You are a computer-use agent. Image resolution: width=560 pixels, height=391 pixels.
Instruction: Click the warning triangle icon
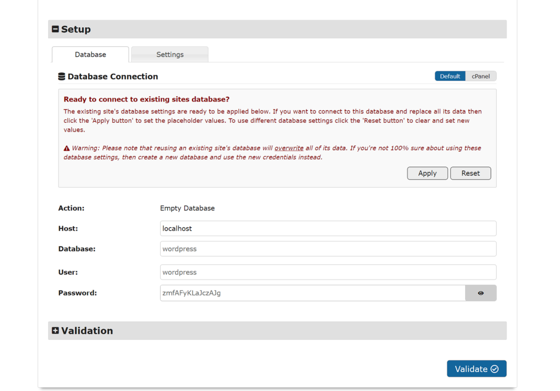[67, 148]
